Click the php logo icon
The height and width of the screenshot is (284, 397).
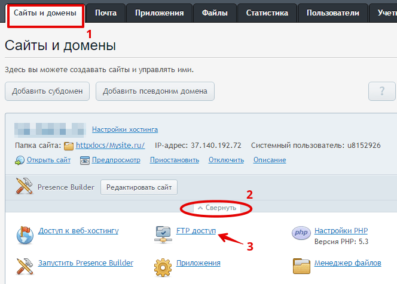click(x=301, y=233)
